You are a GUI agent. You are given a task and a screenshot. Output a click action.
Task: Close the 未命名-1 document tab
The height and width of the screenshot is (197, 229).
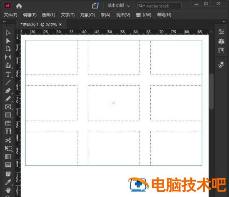click(x=60, y=25)
